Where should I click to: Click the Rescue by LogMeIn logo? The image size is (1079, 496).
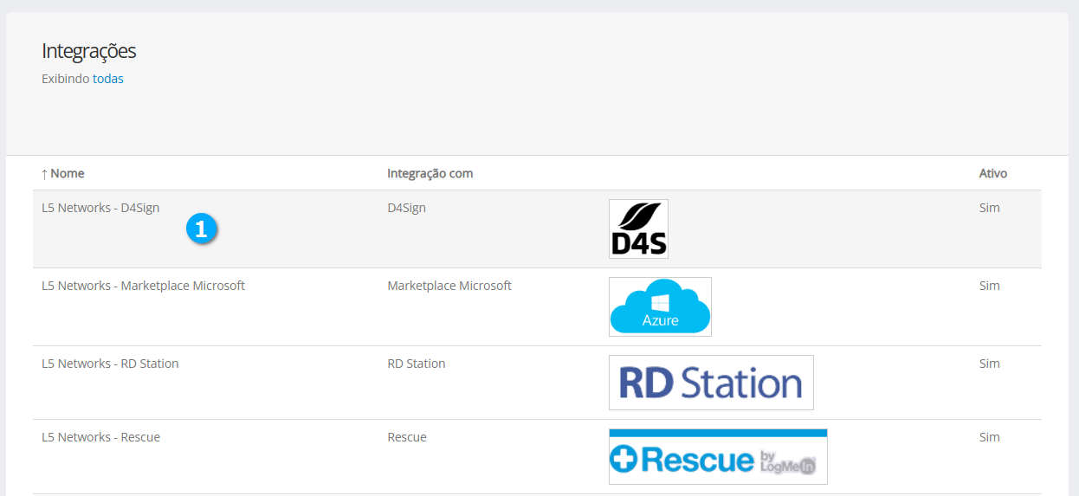(718, 456)
